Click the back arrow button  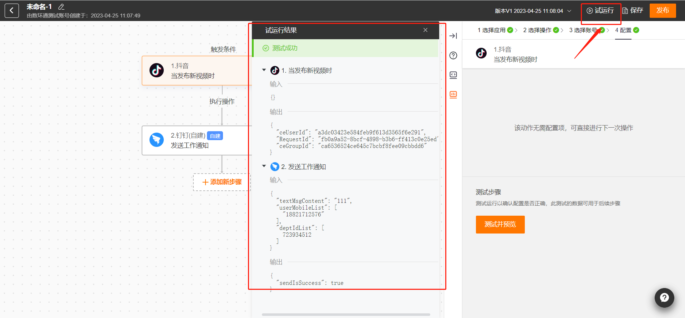[x=11, y=11]
